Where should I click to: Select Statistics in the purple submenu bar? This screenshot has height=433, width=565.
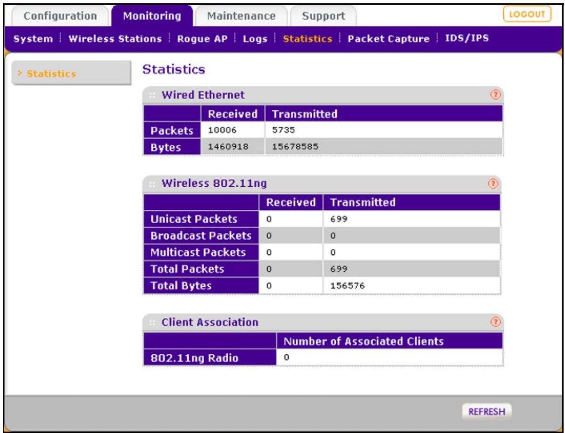click(x=307, y=39)
